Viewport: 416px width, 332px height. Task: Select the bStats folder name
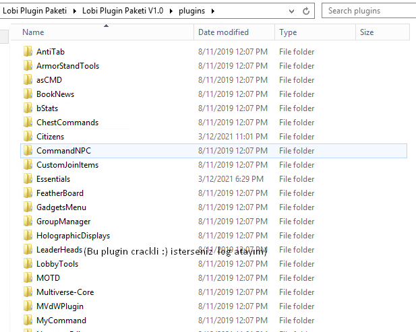coord(47,108)
